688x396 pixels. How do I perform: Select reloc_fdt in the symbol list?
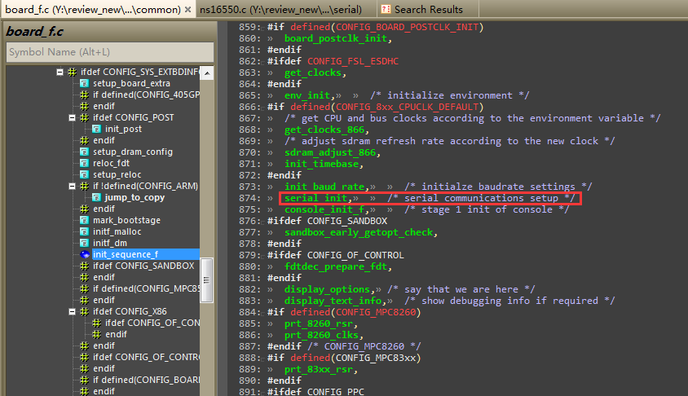click(112, 163)
